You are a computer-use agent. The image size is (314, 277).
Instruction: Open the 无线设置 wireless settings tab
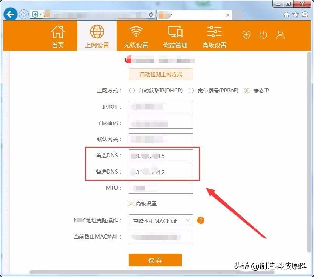pos(136,37)
